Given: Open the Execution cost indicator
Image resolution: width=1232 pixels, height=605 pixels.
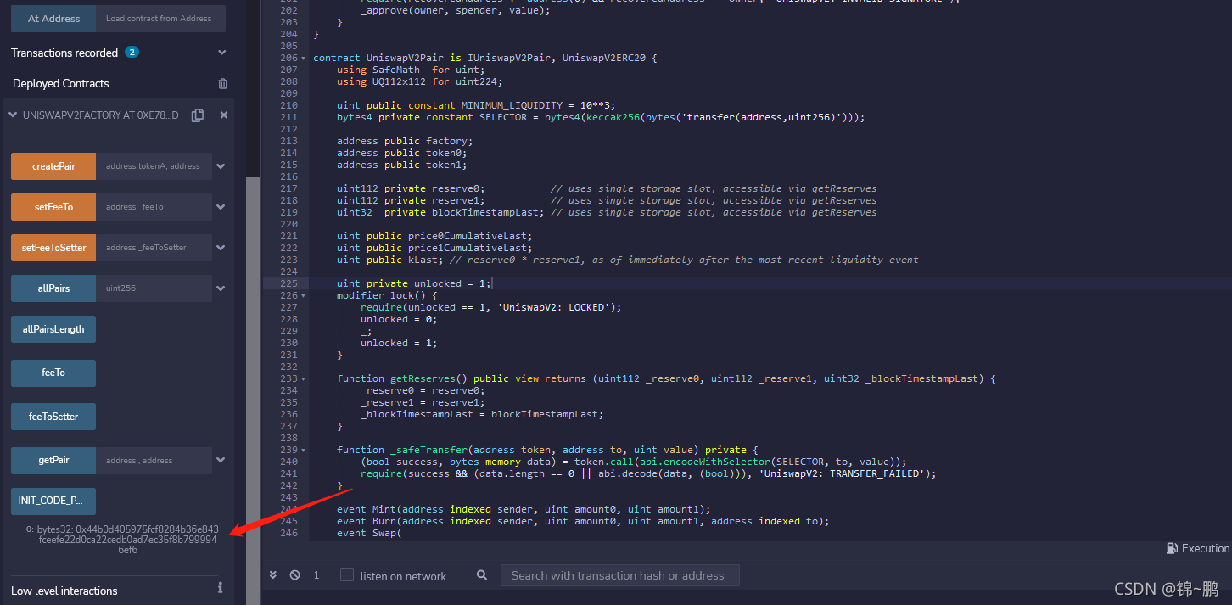Looking at the screenshot, I should pos(1198,548).
